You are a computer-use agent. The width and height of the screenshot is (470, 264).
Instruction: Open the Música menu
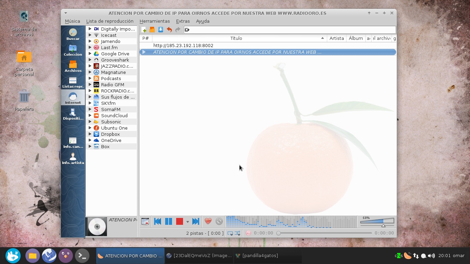(x=72, y=21)
